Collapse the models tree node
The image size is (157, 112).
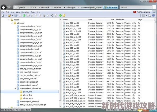(9, 20)
